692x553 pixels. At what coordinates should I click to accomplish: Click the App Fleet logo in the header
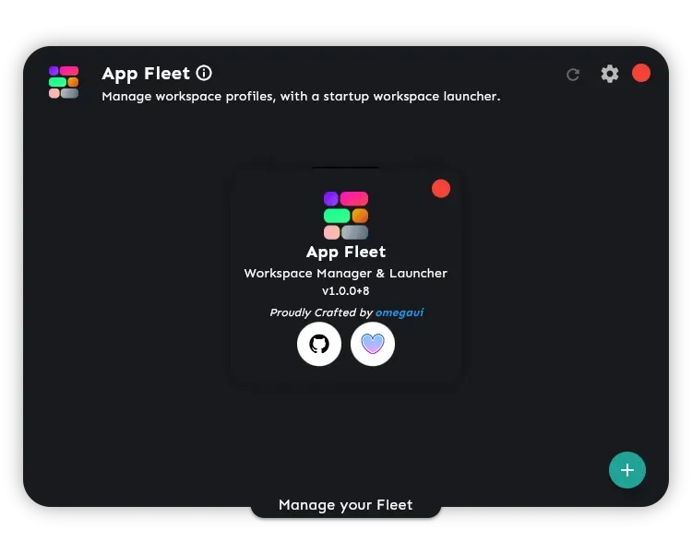(64, 82)
